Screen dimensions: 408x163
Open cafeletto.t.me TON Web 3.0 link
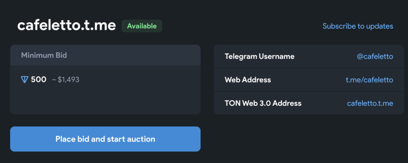point(370,104)
